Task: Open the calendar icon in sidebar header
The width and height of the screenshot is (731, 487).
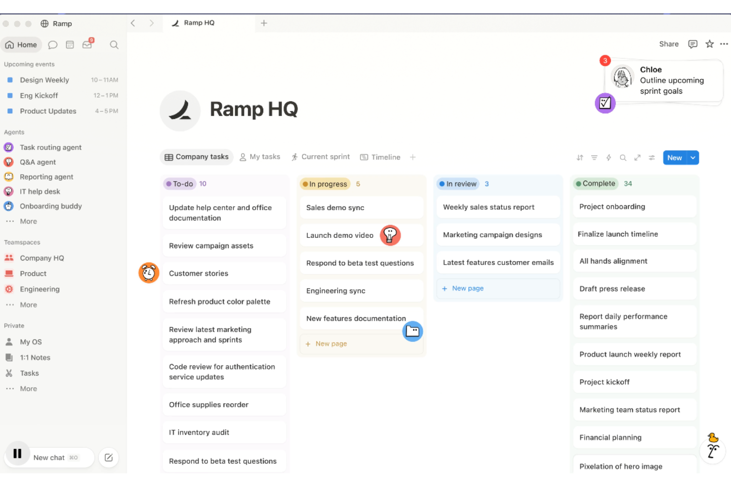Action: [x=70, y=45]
